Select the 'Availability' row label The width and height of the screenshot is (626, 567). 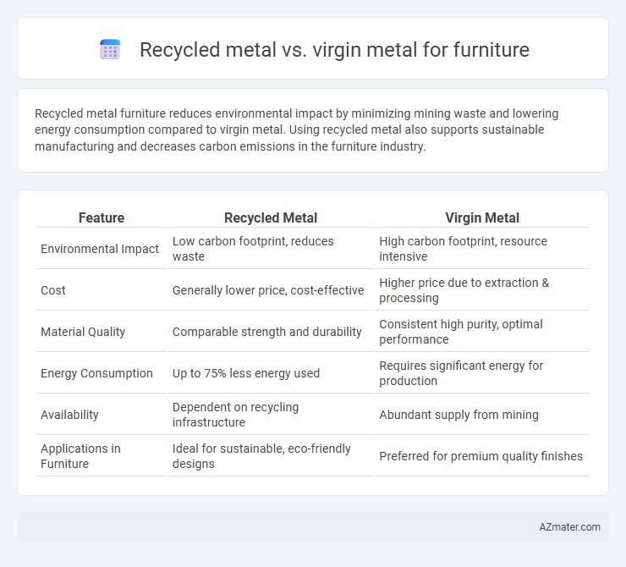click(x=69, y=415)
